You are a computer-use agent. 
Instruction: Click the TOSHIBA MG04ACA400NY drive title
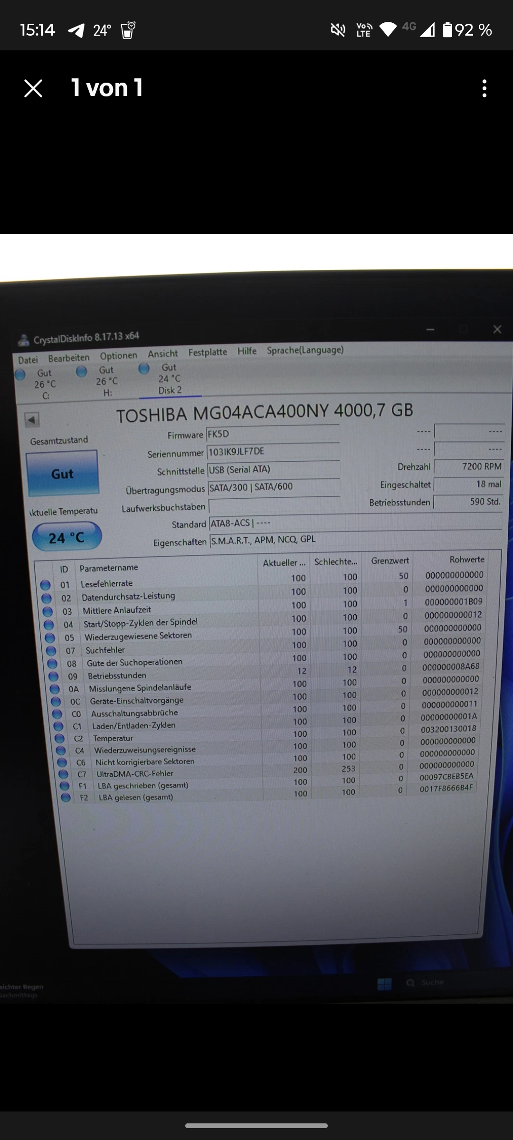point(265,412)
